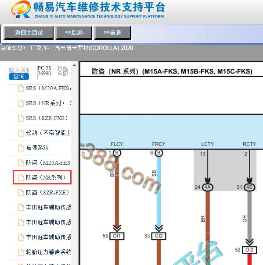263x265 pixels.
Task: Click page icon beside SRS（M20A-FKS
Action: pyautogui.click(x=21, y=88)
